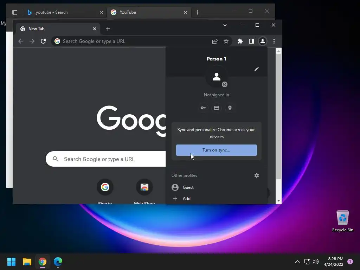Open the Sign in shortcut tile

[105, 192]
